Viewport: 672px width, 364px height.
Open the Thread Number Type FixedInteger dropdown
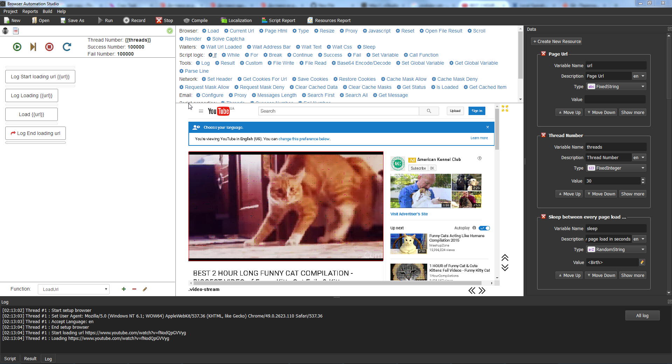click(616, 168)
